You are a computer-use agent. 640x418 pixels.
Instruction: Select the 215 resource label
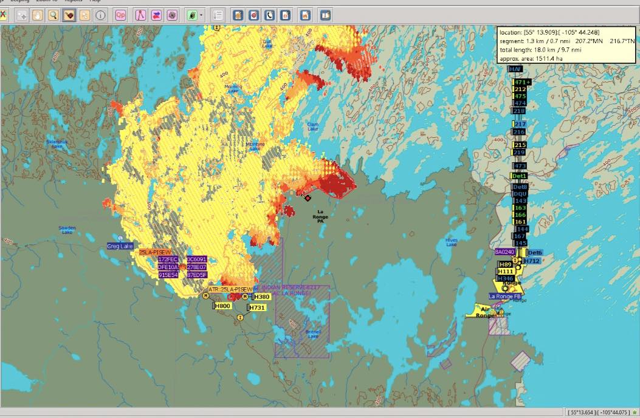(x=520, y=145)
